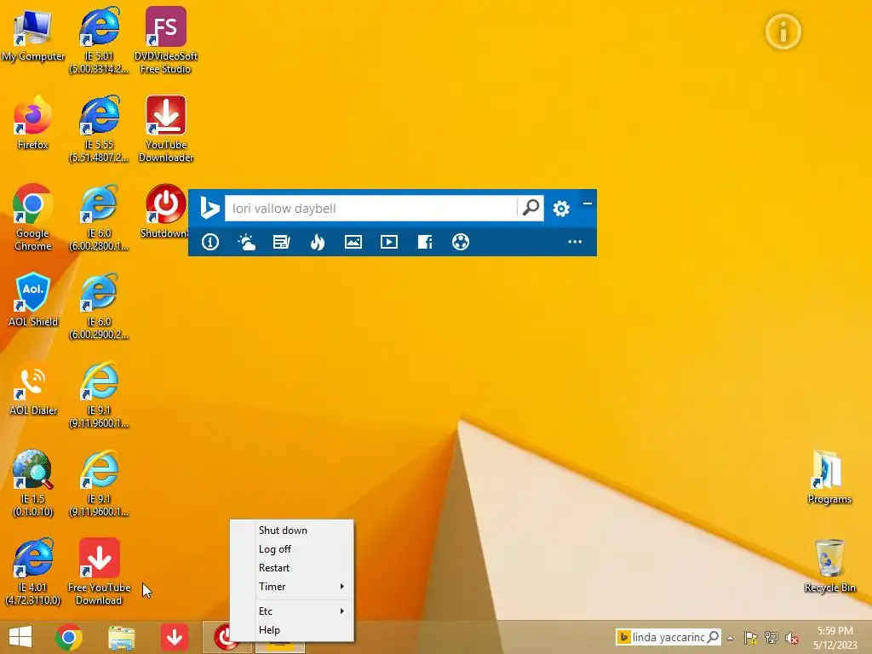Open weather in Bing bar
This screenshot has height=654, width=872.
coord(246,242)
